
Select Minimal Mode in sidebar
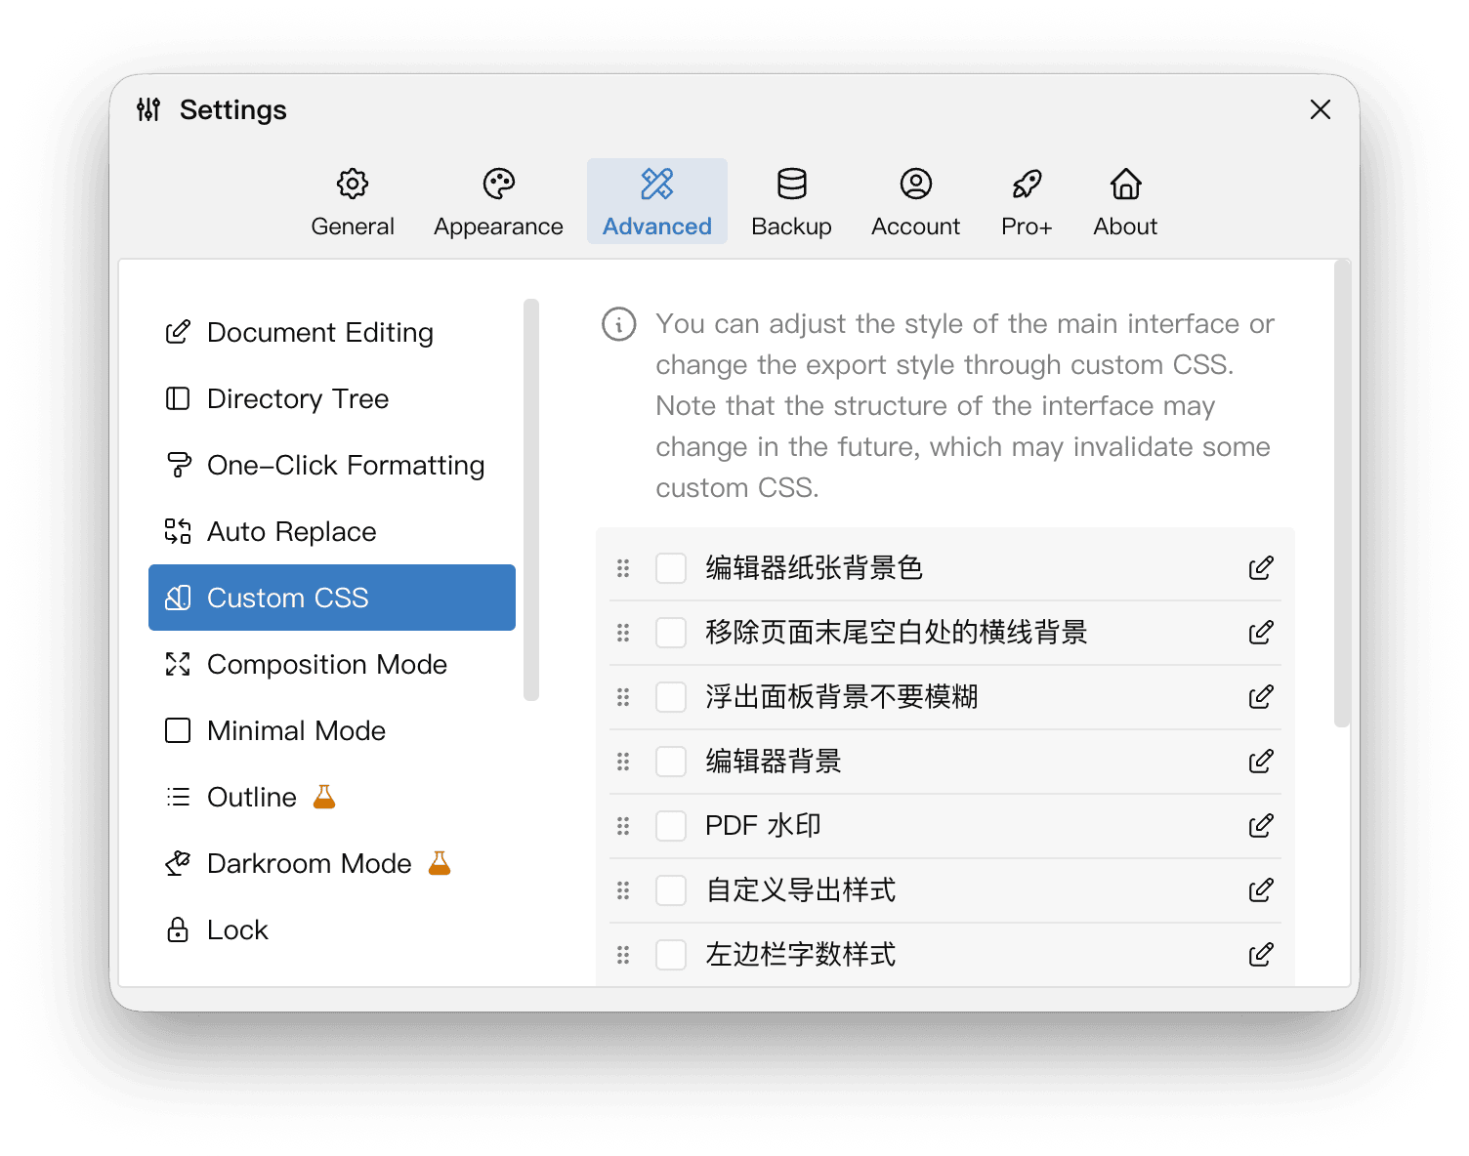point(332,730)
